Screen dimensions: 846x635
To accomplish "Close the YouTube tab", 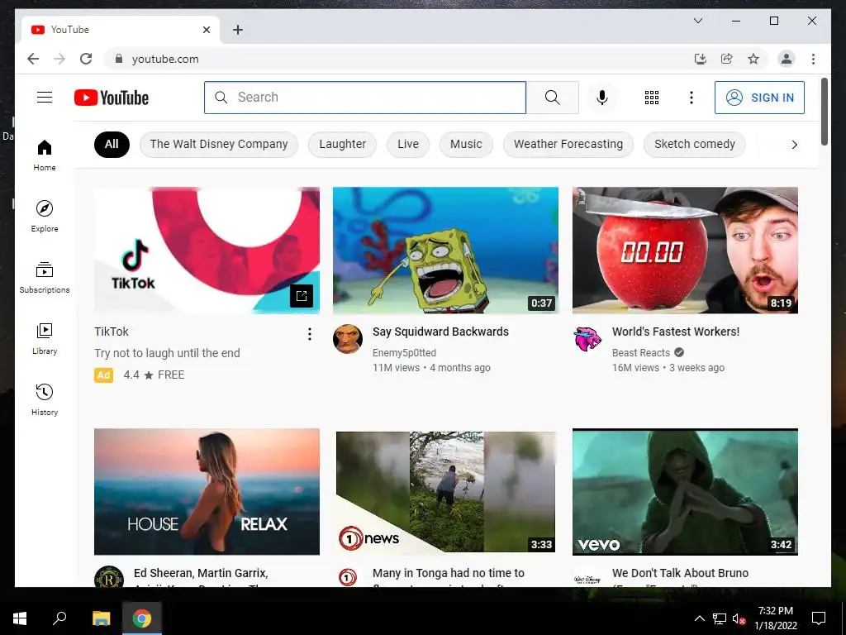I will [x=206, y=30].
